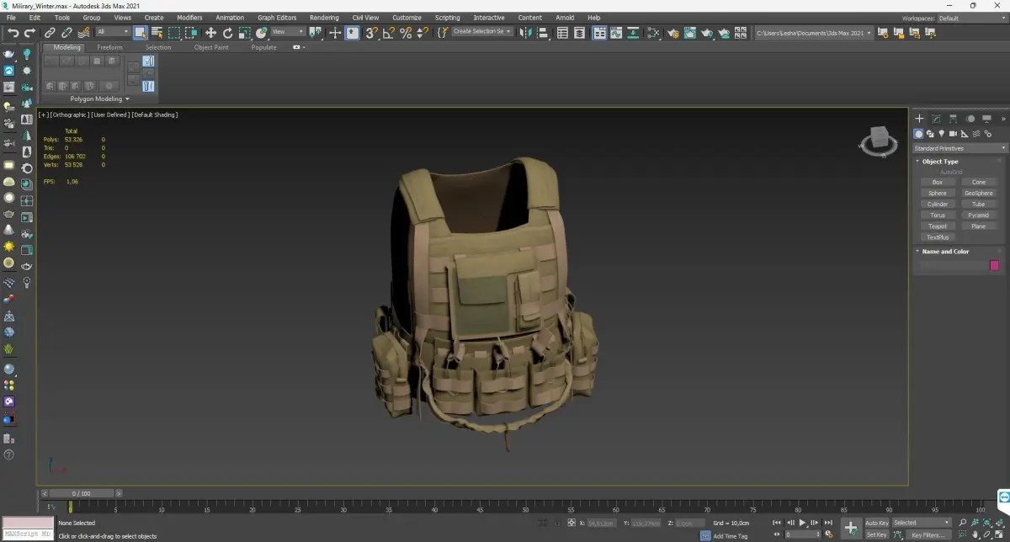Toggle Window/Crossing selection mode
The width and height of the screenshot is (1010, 542).
(192, 33)
